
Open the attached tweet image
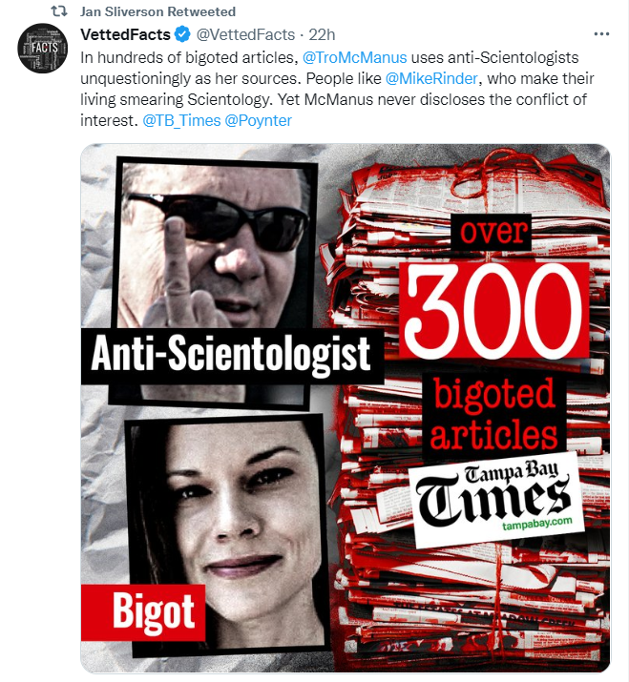pyautogui.click(x=346, y=408)
